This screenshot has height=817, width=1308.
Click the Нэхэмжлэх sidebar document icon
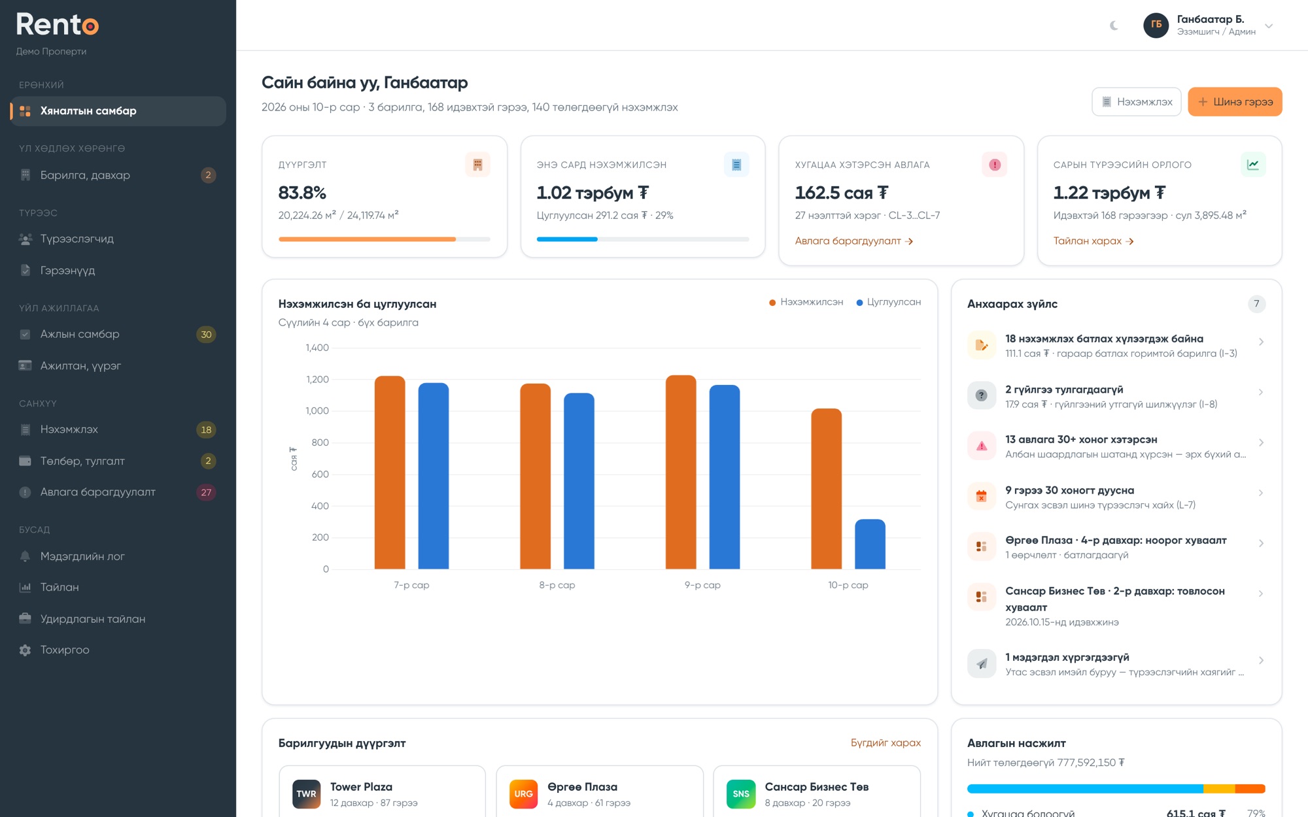pos(25,429)
